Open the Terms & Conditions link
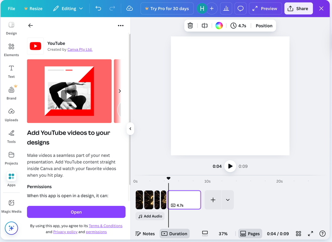Image resolution: width=332 pixels, height=242 pixels. point(105,226)
